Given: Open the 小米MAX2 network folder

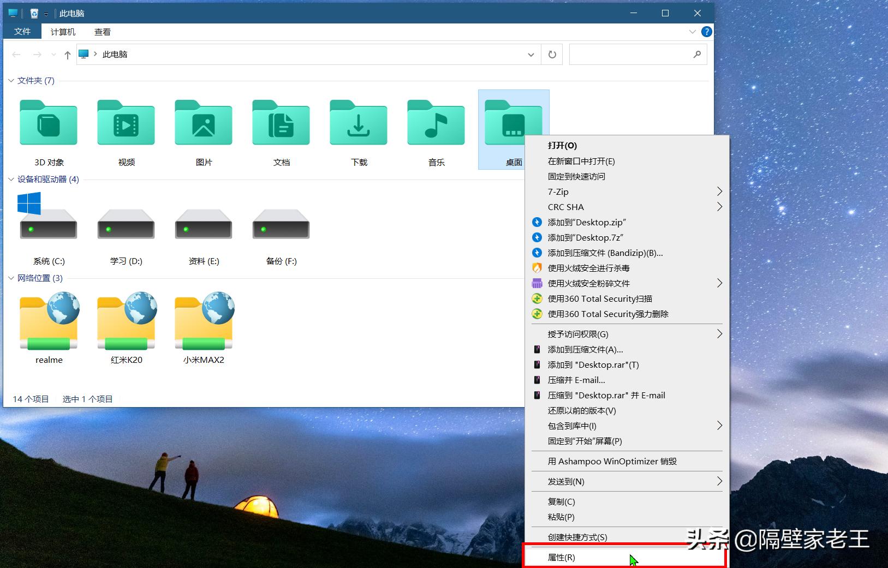Looking at the screenshot, I should coord(203,322).
